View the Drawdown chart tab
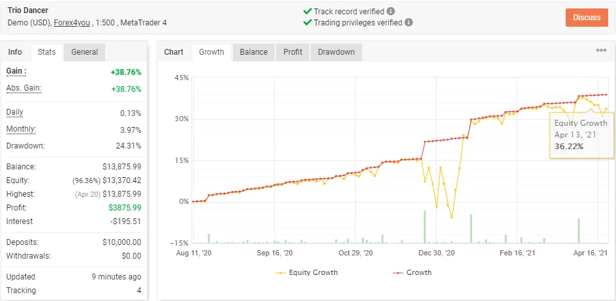This screenshot has width=616, height=301. [x=336, y=52]
